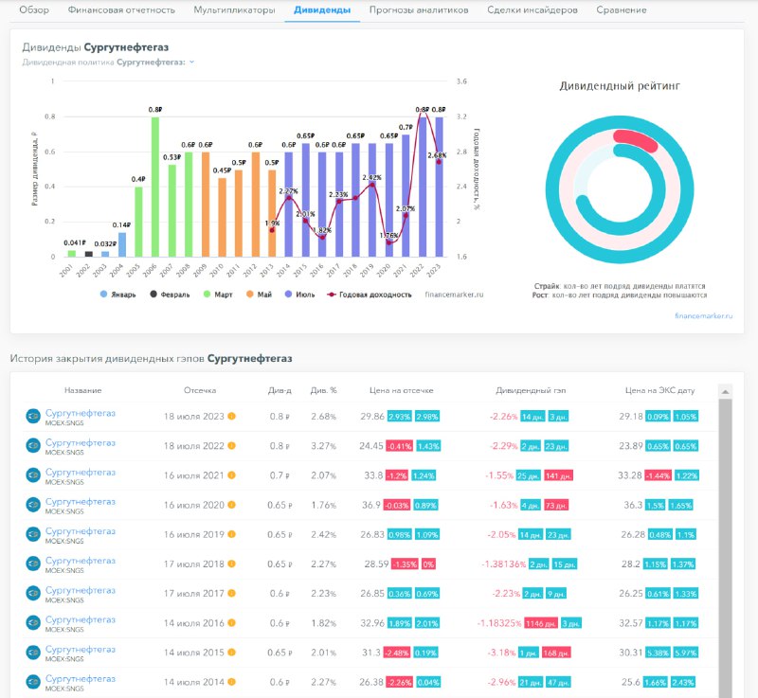Screen dimensions: 758x698
Task: Hide the Июль series via legend
Action: click(x=299, y=295)
